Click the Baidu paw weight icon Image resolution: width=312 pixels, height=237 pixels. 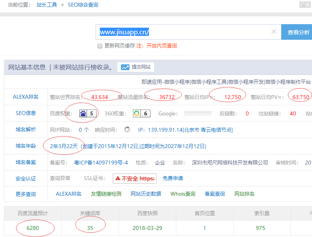(x=83, y=113)
